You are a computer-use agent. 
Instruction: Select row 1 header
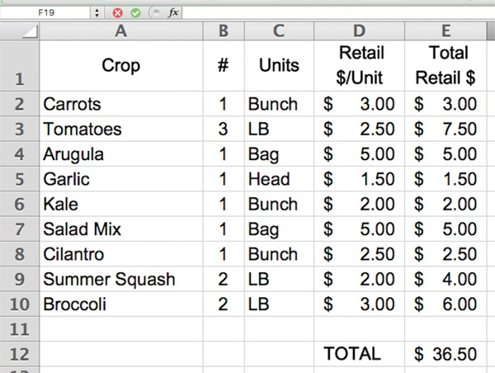click(x=20, y=67)
